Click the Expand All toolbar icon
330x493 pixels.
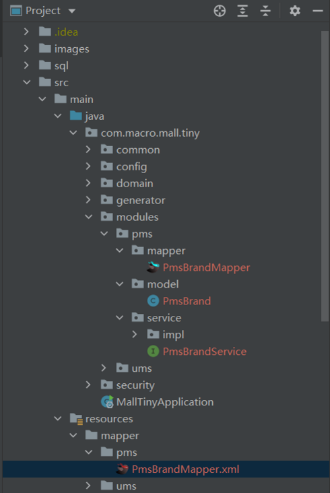point(242,11)
